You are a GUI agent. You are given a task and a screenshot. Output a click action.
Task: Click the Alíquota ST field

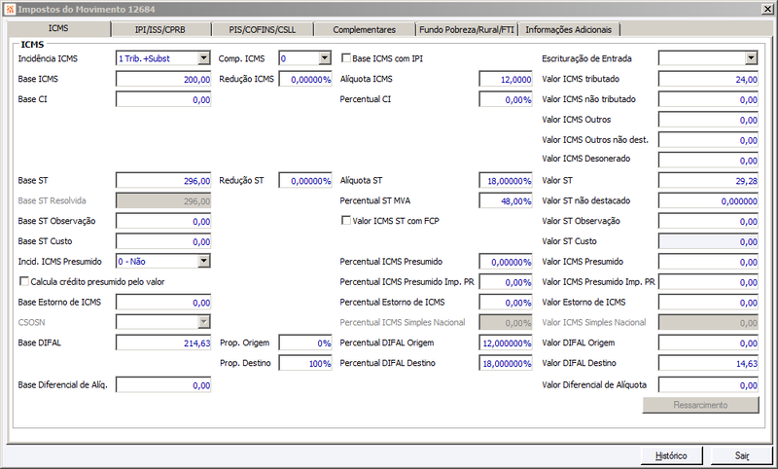pyautogui.click(x=506, y=180)
